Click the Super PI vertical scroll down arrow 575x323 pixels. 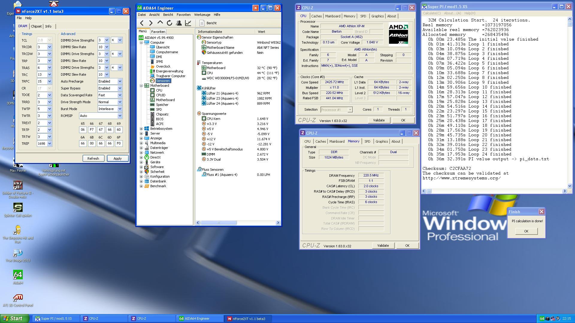(570, 186)
